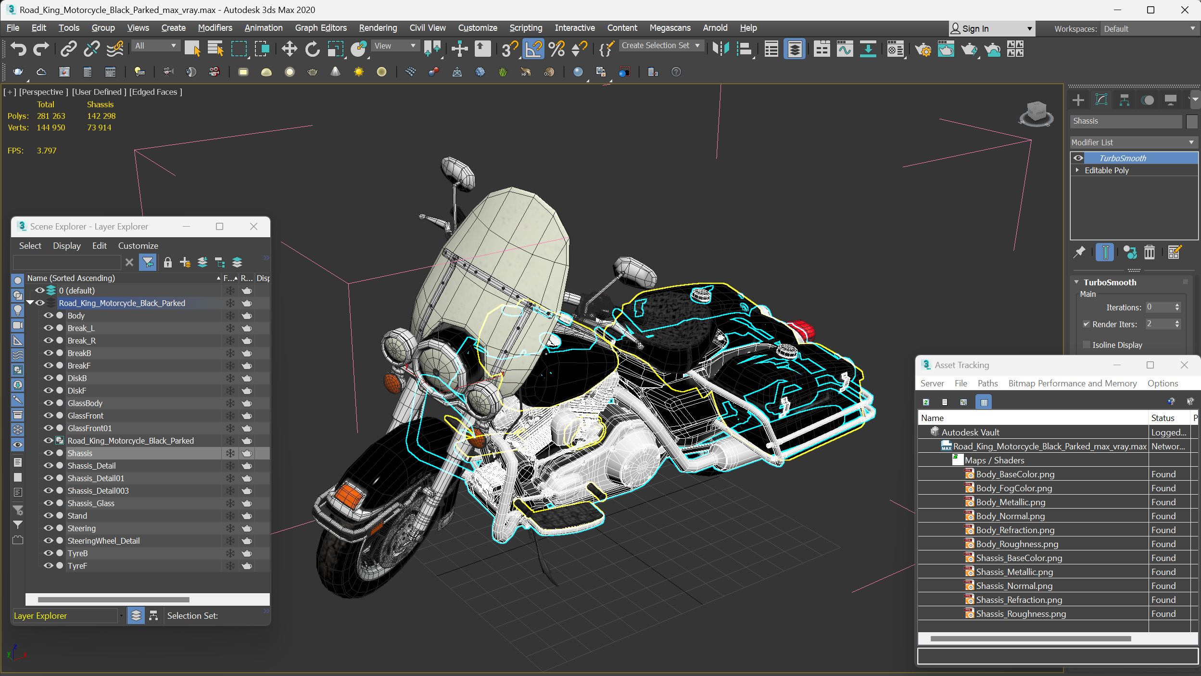The image size is (1201, 676).
Task: Open the Create command panel tab
Action: tap(1078, 100)
